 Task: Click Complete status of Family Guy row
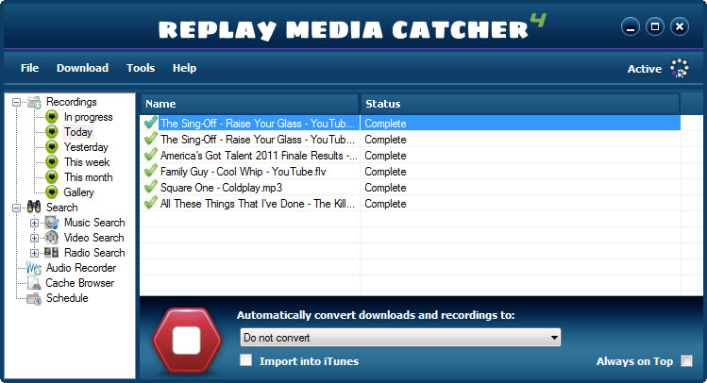(x=385, y=172)
